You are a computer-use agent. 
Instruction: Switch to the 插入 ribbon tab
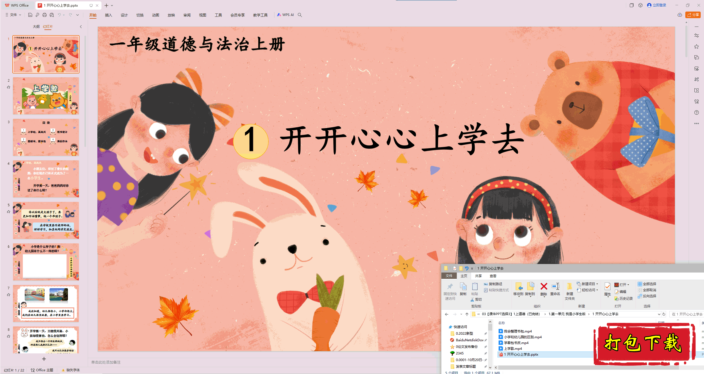[x=108, y=15]
